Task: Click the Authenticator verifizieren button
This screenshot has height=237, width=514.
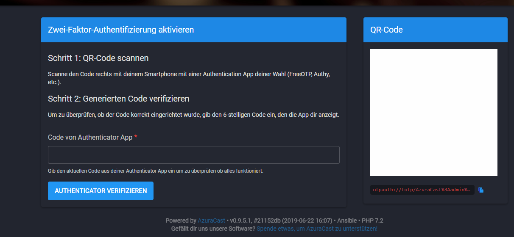Action: tap(101, 191)
